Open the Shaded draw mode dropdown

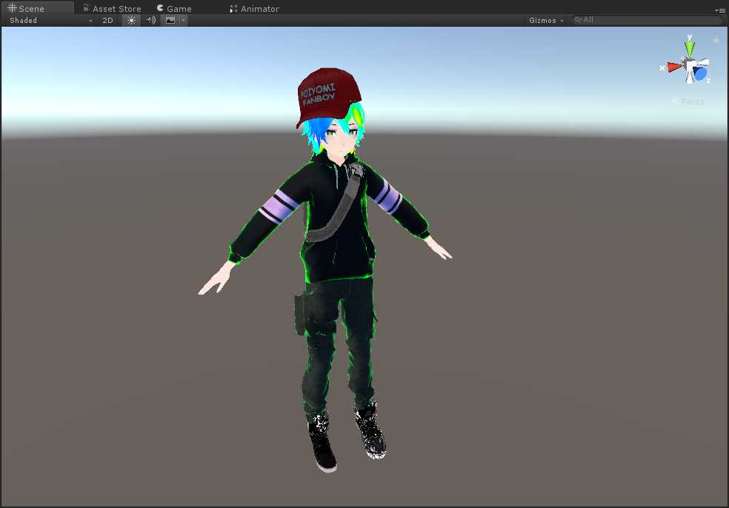[x=50, y=21]
